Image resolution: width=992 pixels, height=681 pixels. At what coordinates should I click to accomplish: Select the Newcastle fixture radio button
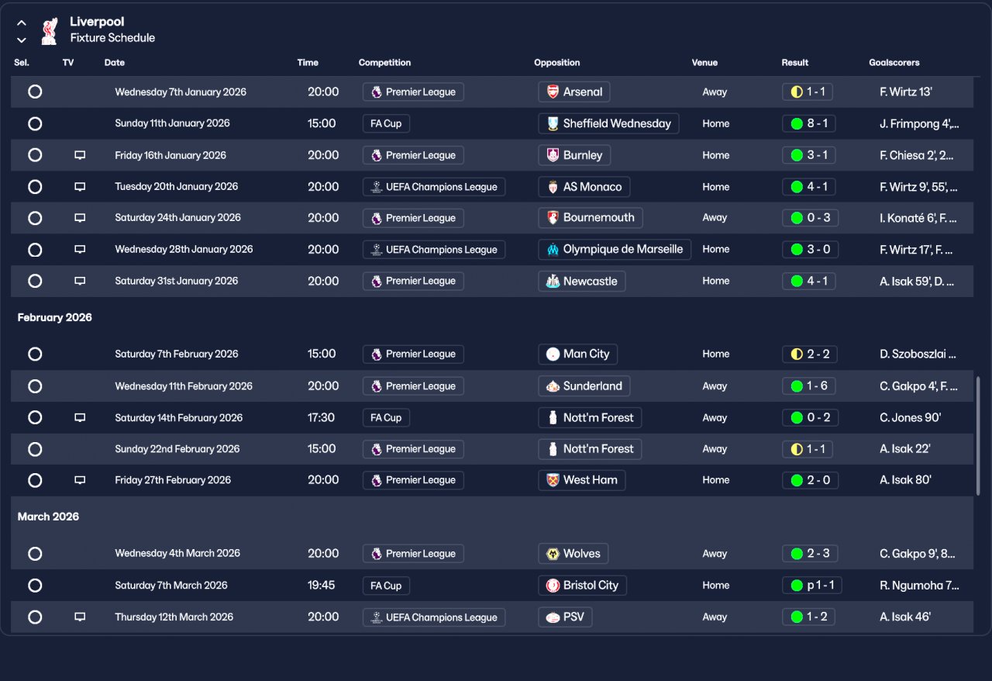pyautogui.click(x=35, y=281)
